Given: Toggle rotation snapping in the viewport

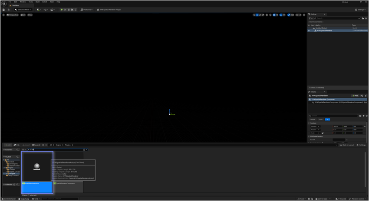Looking at the screenshot, I should point(281,15).
